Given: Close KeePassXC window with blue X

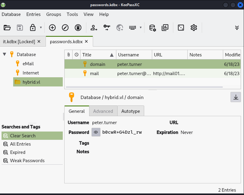Looking at the screenshot, I should (240, 5).
